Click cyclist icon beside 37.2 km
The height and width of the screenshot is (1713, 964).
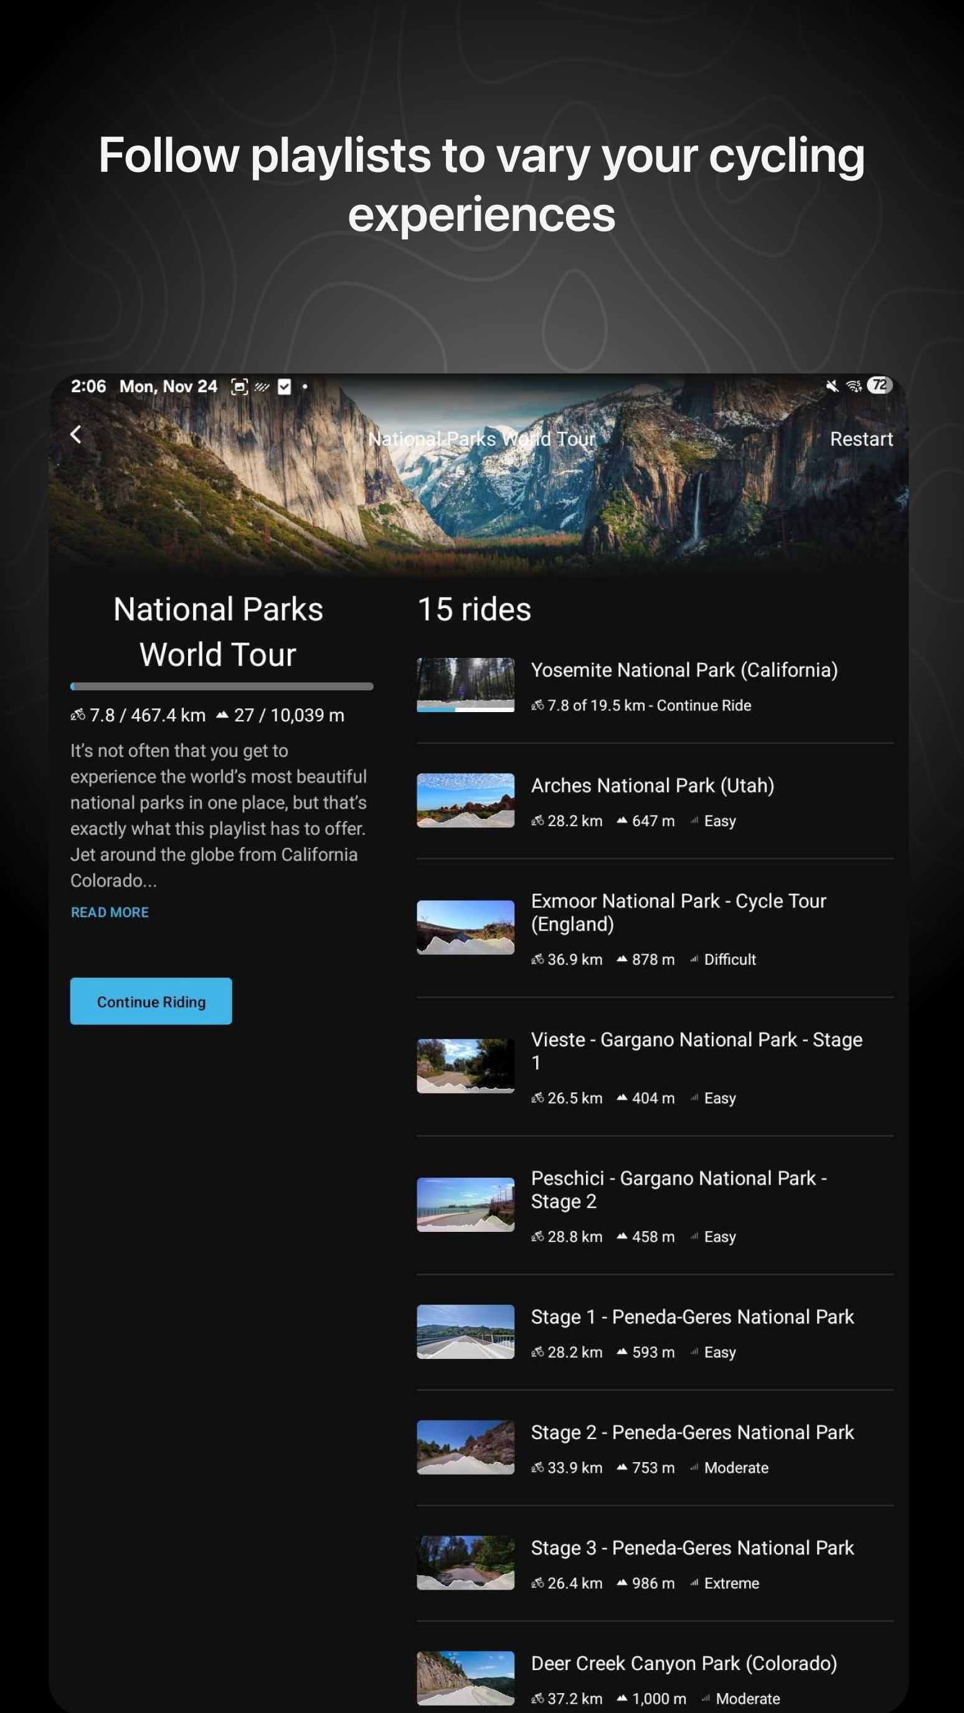click(537, 1699)
